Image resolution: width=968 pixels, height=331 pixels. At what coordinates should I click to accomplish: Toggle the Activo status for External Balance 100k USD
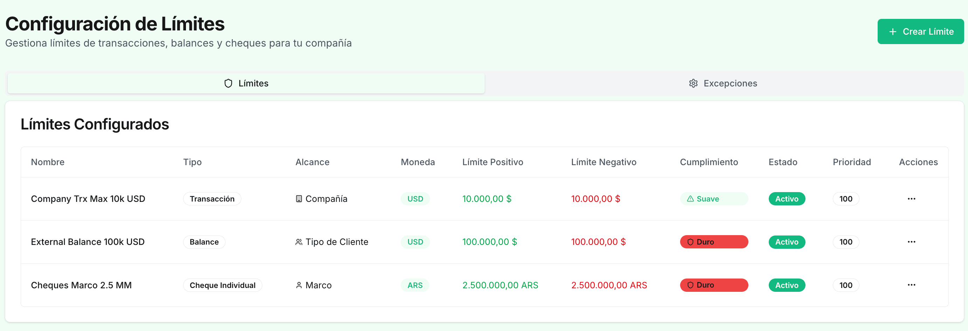[x=787, y=242]
